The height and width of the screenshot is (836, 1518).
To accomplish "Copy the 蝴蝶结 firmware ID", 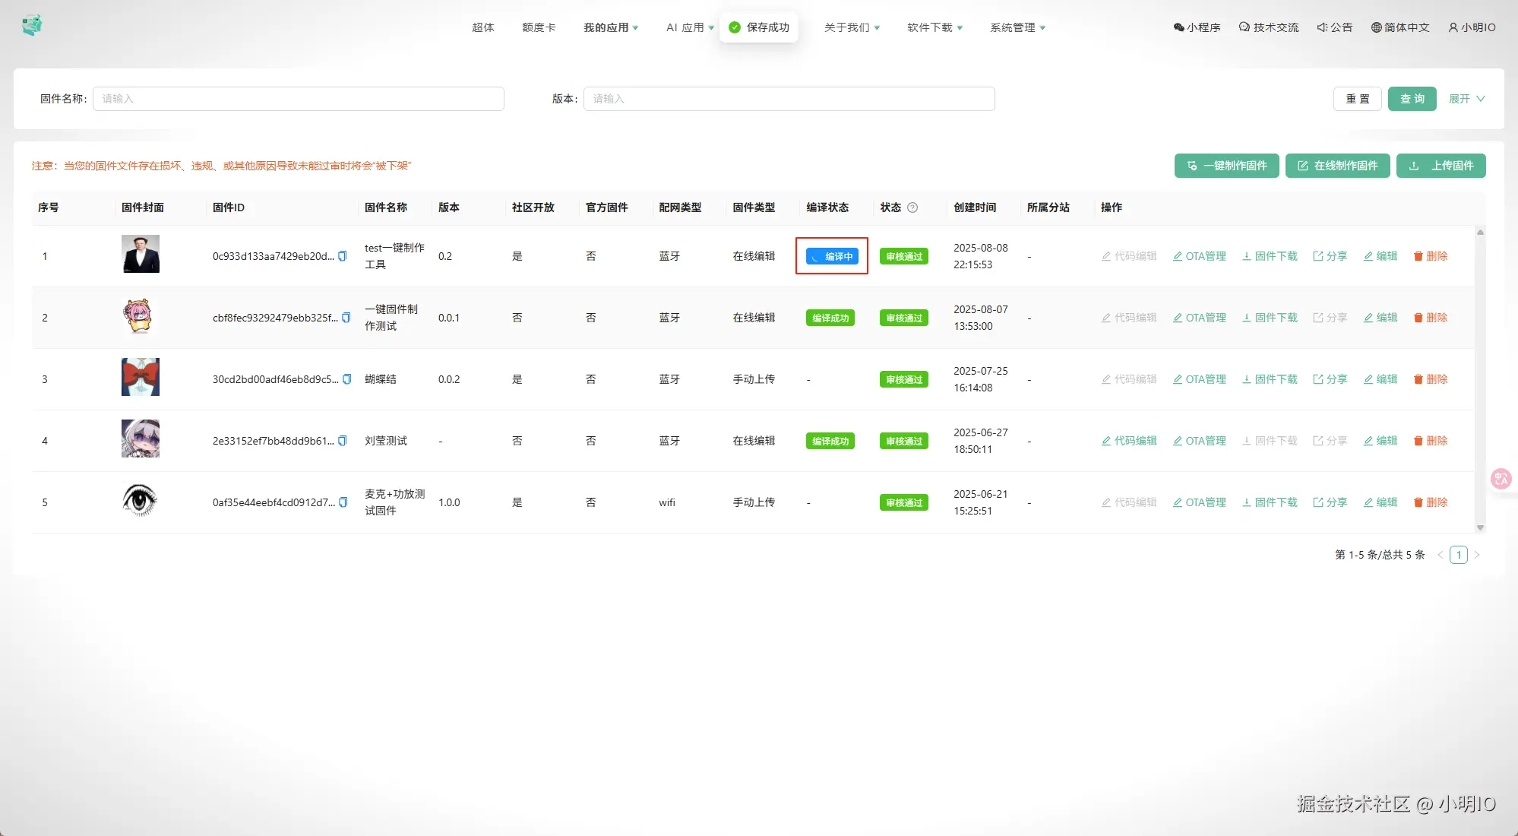I will click(x=347, y=379).
